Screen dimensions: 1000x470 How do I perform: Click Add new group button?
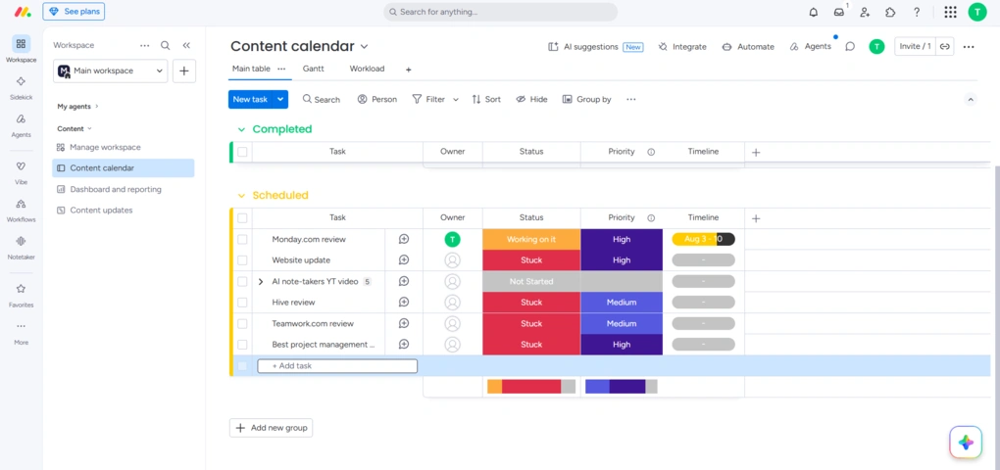(271, 428)
